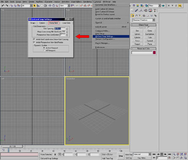Toggle the selection lock padlock icon
Viewport: 188px width, 160px height.
pyautogui.click(x=55, y=155)
